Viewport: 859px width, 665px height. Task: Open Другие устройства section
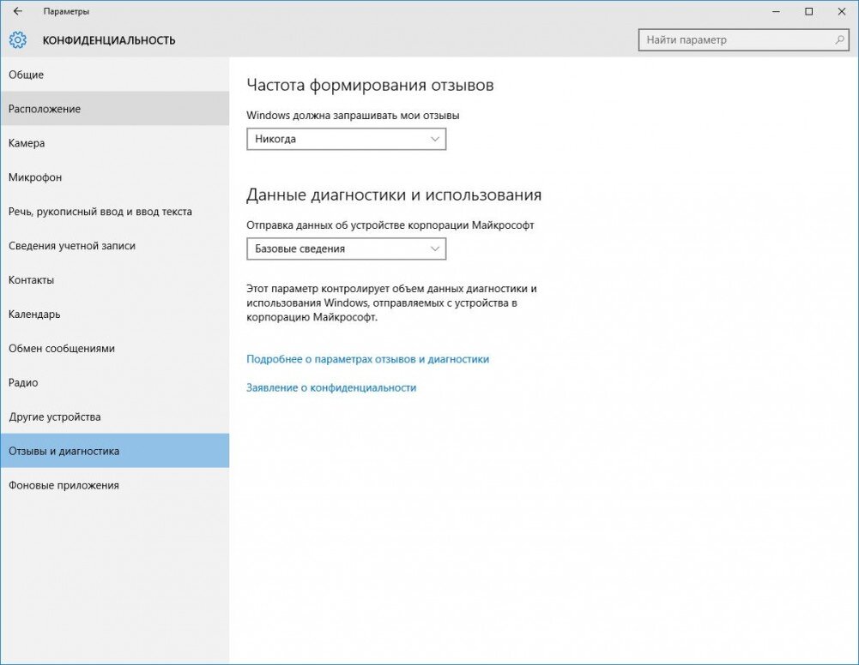click(53, 417)
